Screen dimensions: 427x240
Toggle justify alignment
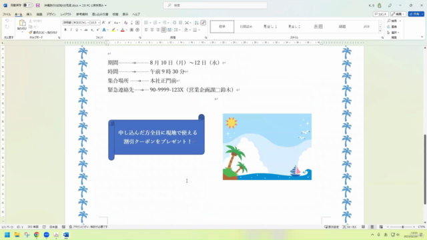point(163,30)
